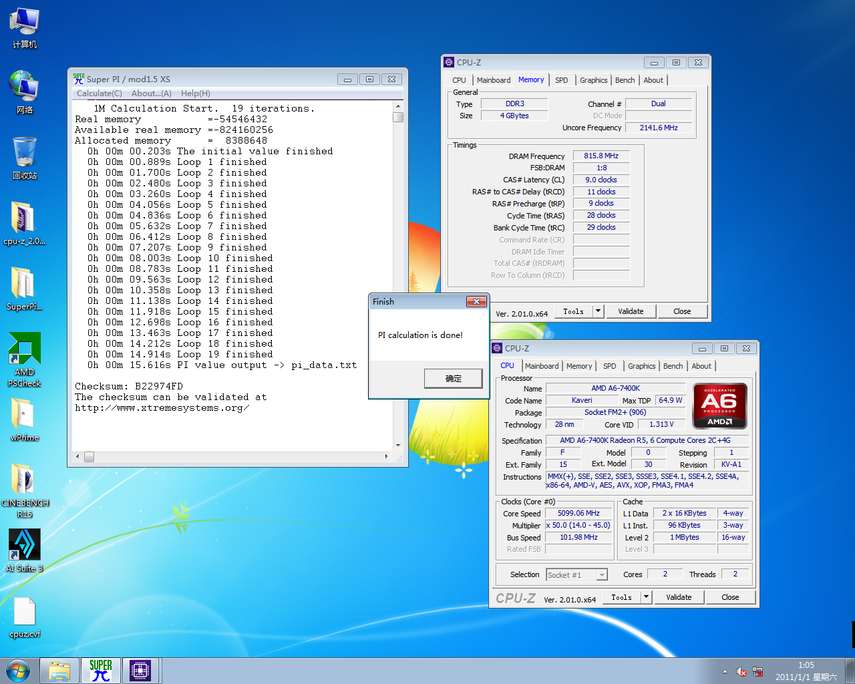Select Graphics tab in lower CPU-Z window

[641, 366]
